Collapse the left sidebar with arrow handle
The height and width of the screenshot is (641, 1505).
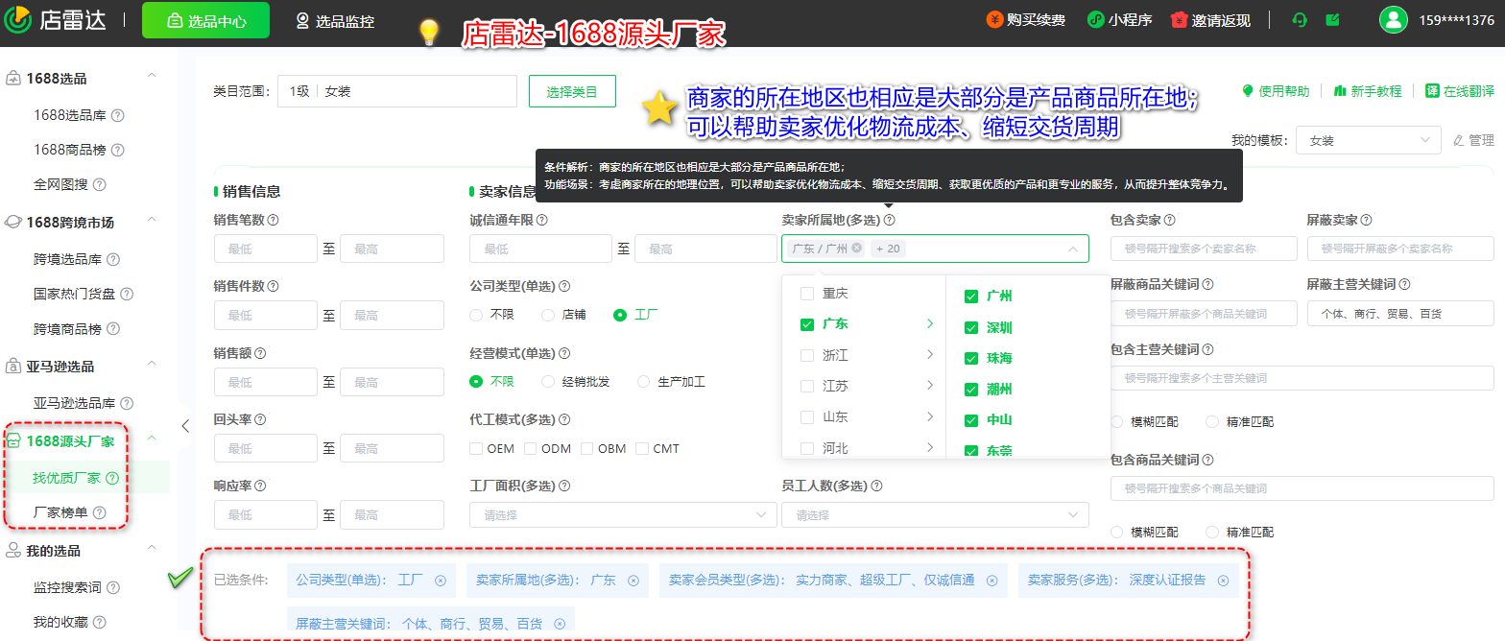click(x=185, y=427)
